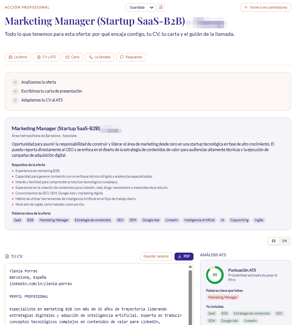The image size is (296, 325).
Task: Click the ATS score 88 ring
Action: (x=215, y=275)
